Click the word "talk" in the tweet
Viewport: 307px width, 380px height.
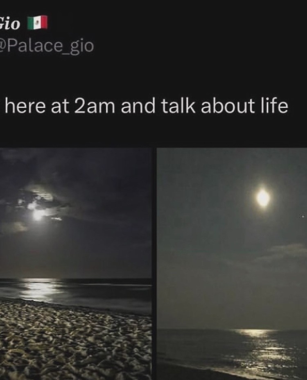178,106
